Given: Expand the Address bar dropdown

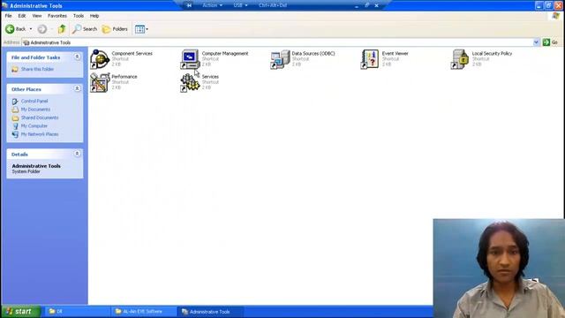Looking at the screenshot, I should tap(536, 42).
